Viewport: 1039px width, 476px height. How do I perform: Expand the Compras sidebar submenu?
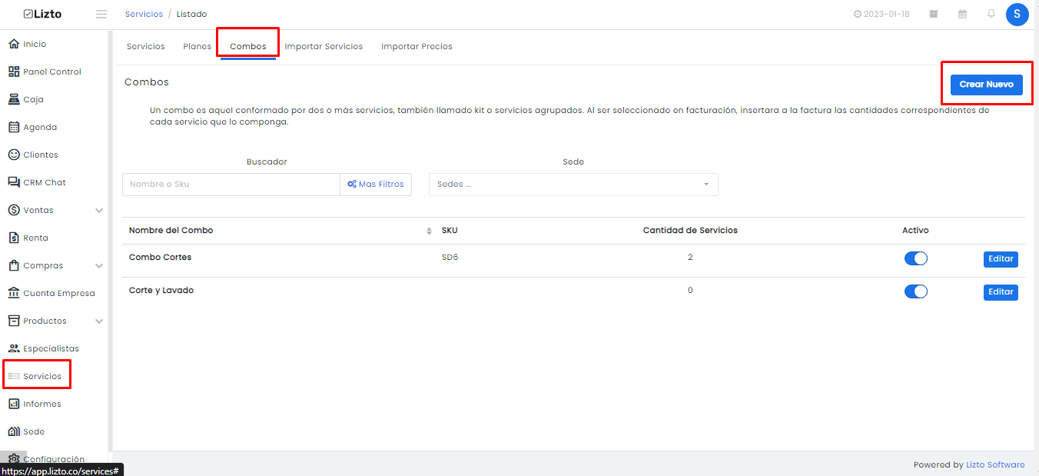99,265
